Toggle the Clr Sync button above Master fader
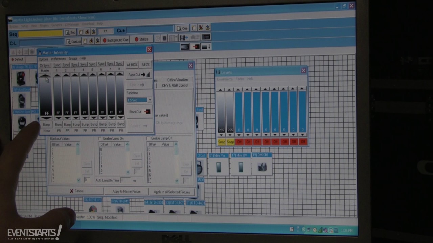This screenshot has width=433, height=243. coord(45,65)
